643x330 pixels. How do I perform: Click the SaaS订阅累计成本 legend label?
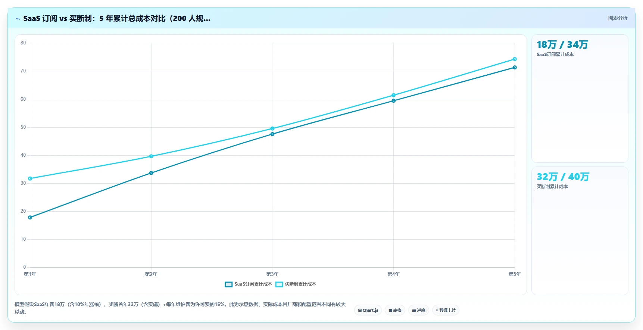coord(253,284)
